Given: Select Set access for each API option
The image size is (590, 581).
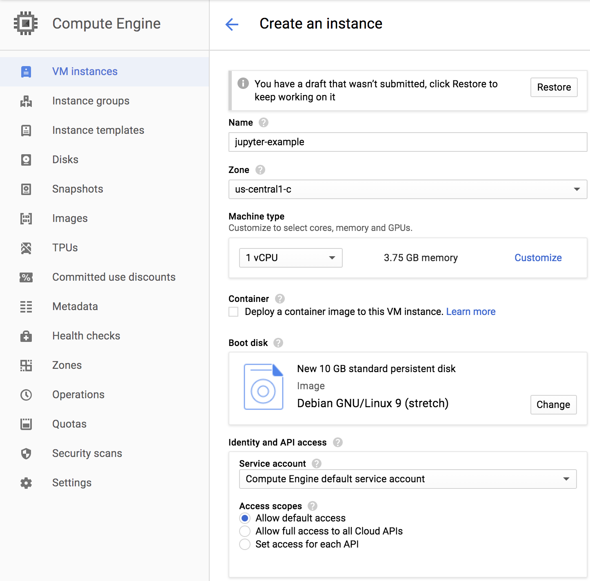Looking at the screenshot, I should tap(245, 544).
